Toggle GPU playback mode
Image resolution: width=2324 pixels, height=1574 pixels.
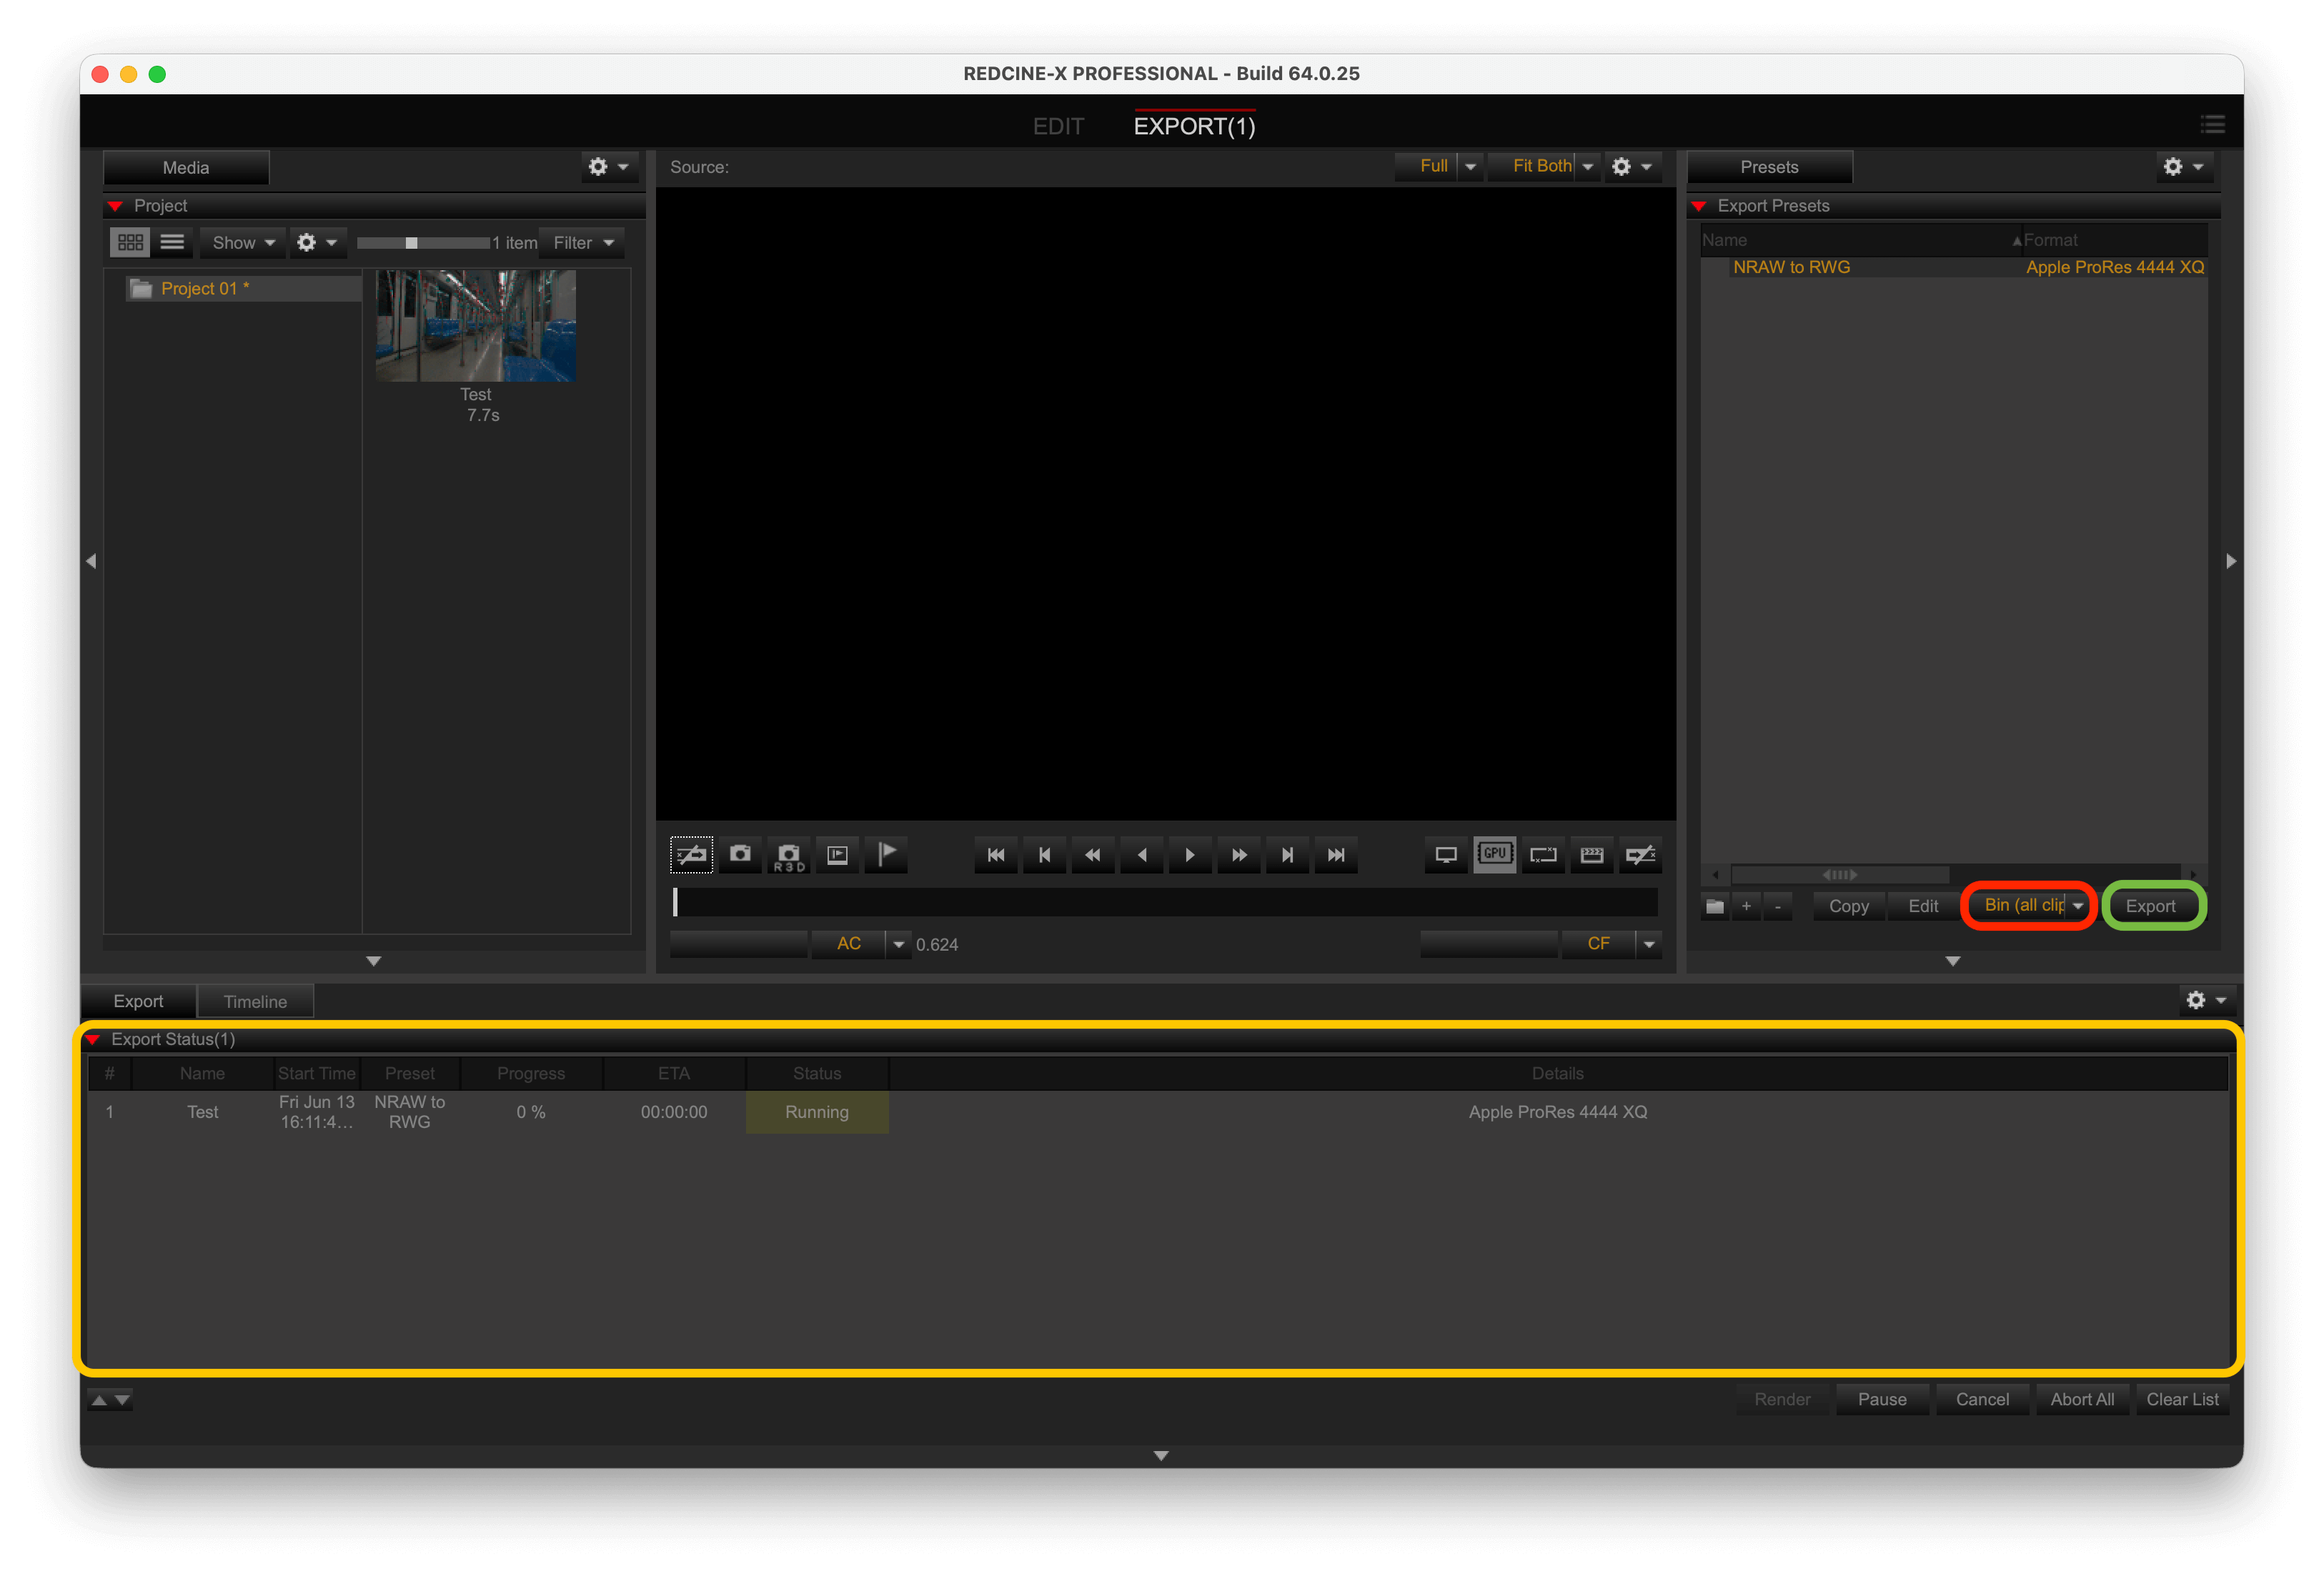1495,855
